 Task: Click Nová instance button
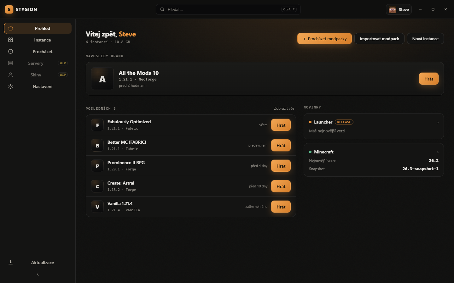pos(425,39)
